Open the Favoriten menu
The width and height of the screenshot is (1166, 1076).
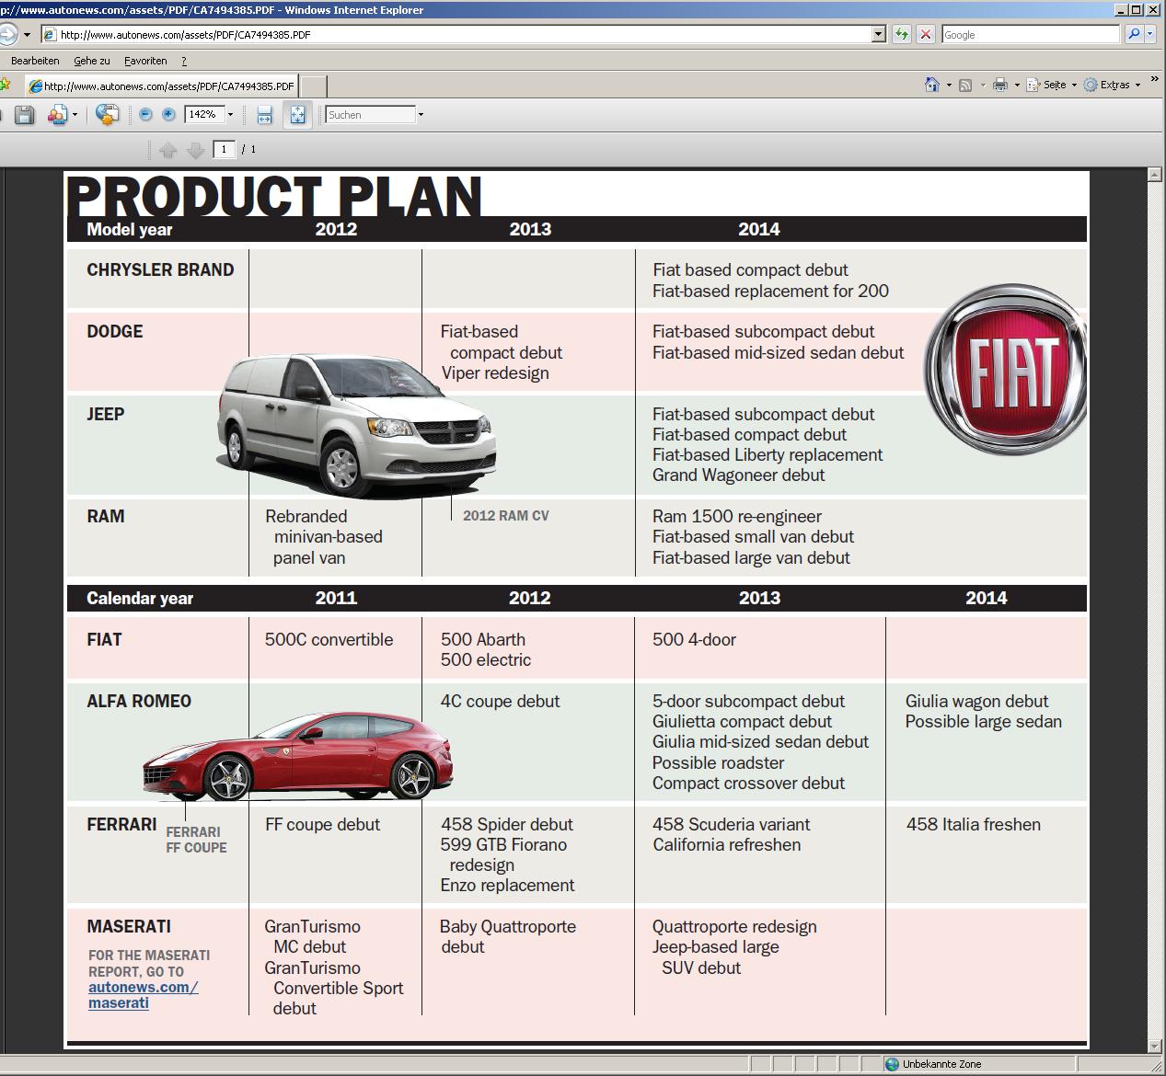coord(145,61)
